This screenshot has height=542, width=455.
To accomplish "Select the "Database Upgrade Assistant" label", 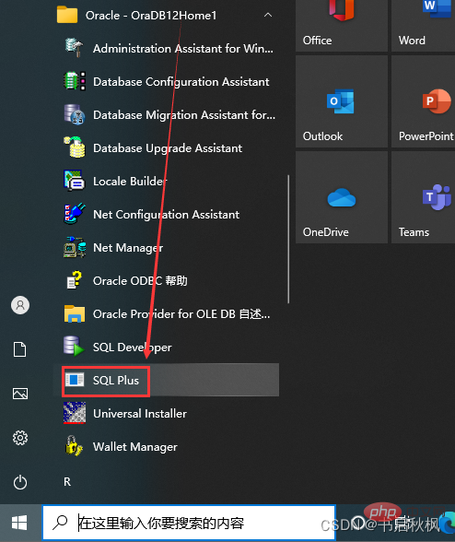I will (x=168, y=148).
